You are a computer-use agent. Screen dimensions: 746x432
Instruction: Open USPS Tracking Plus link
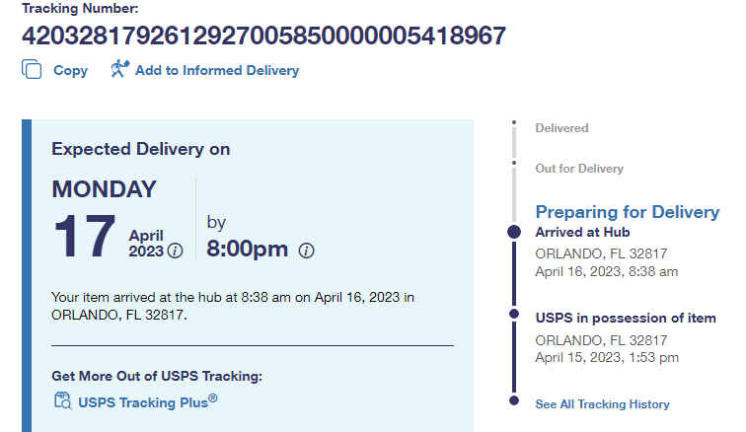tap(147, 400)
